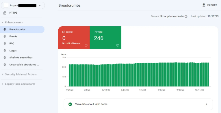Viewport: 221px width, 113px height.
Task: Open View data about valid items
Action: (x=138, y=104)
